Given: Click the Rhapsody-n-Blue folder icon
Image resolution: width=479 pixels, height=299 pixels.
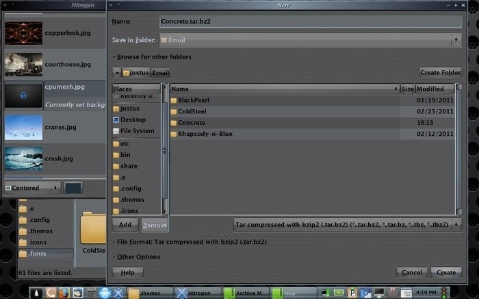Looking at the screenshot, I should (x=174, y=134).
